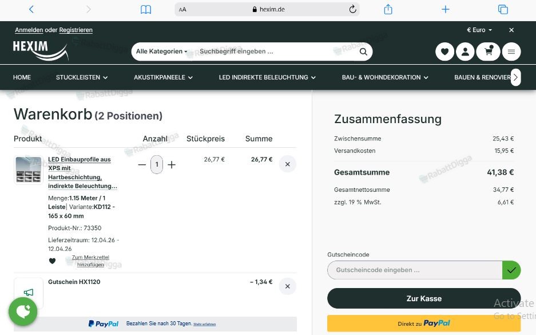Reload the page with the refresh icon
Viewport: 536px width, 335px height.
point(352,9)
